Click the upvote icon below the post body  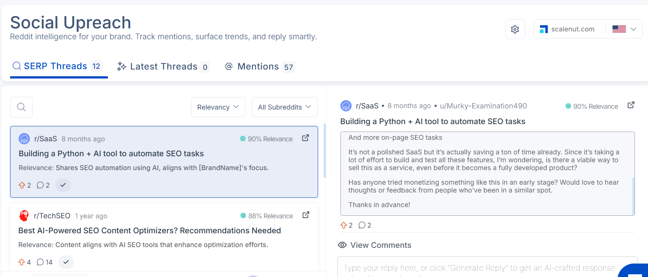pyautogui.click(x=344, y=225)
